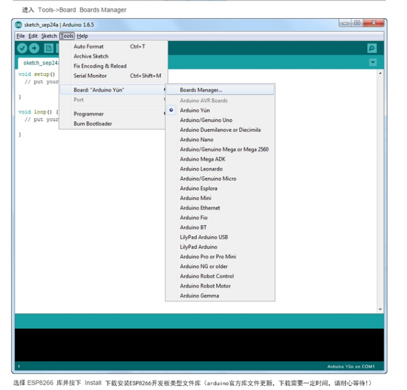Screen dimensions: 407x390
Task: Select Archive Sketch menu entry
Action: click(x=113, y=56)
